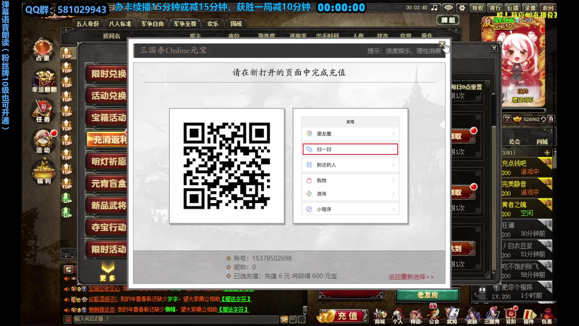Switch to the 欢乐 tab
Screen dimensions: 579x326
213,24
